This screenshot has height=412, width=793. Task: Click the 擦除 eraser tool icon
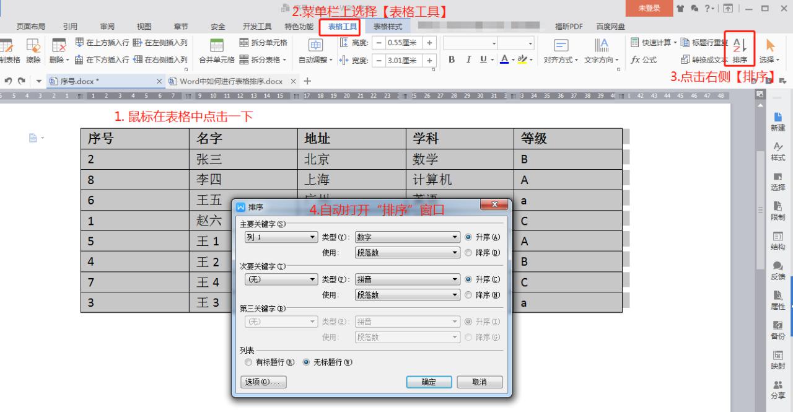coord(33,50)
